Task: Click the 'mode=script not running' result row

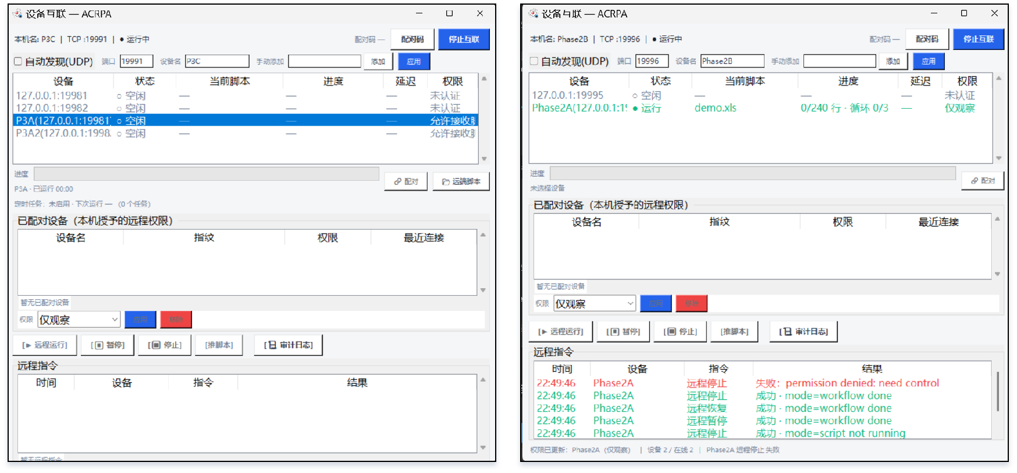Action: click(762, 433)
